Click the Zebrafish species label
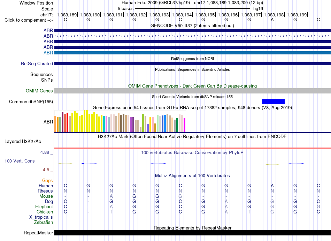Image resolution: width=331 pixels, height=241 pixels. 44,223
